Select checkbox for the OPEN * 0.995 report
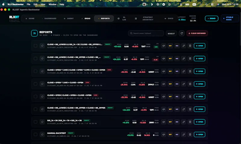The image size is (241, 144). (x=35, y=71)
